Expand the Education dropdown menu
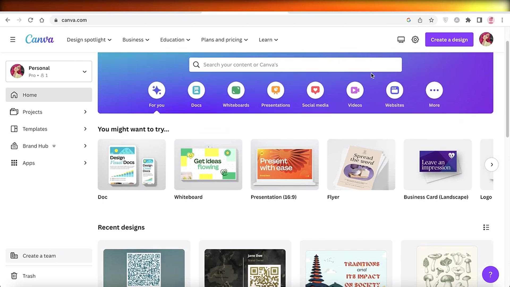The height and width of the screenshot is (287, 510). [175, 40]
